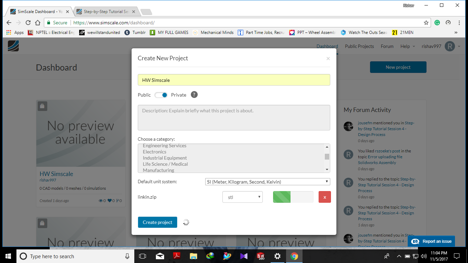Open the Error uploading file Solidworks Assembly topic
Image resolution: width=468 pixels, height=263 pixels.
380,160
